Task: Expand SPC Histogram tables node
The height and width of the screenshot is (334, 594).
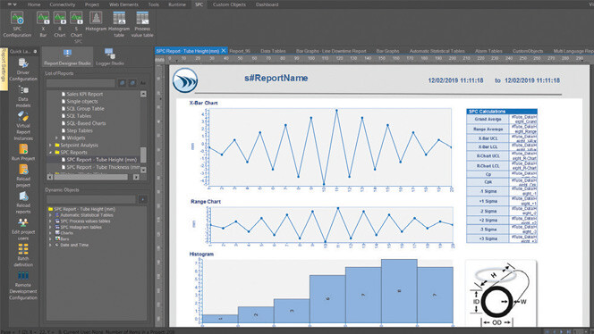Action: tap(50, 227)
